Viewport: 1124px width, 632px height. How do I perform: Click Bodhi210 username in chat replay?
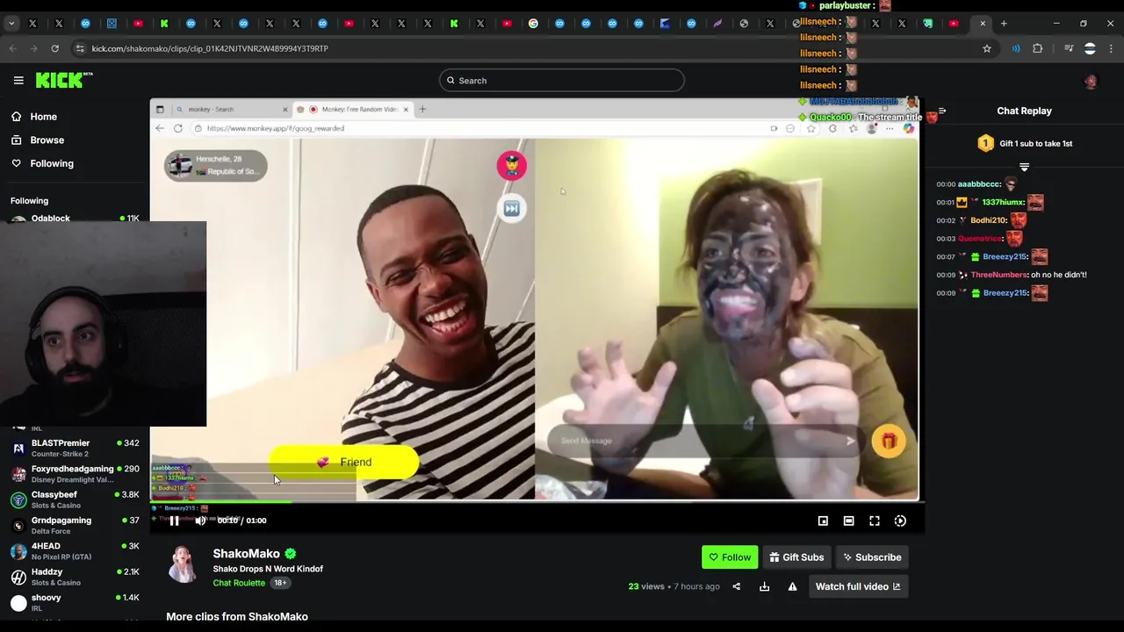coord(988,220)
